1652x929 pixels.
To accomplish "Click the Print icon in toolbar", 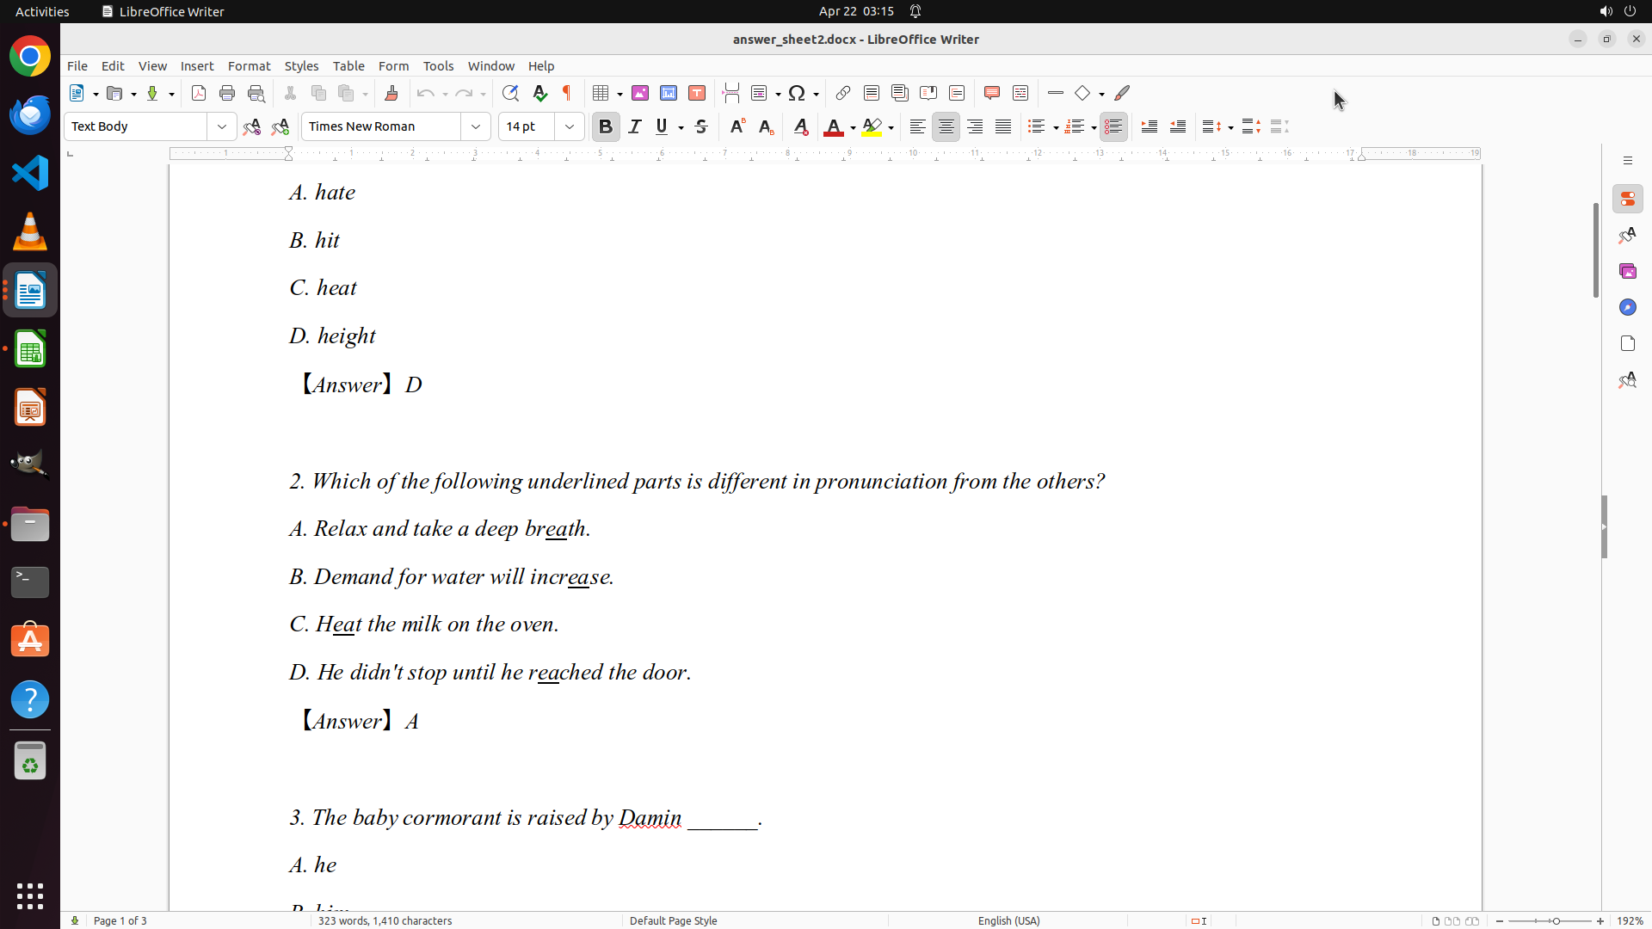I will click(x=227, y=93).
